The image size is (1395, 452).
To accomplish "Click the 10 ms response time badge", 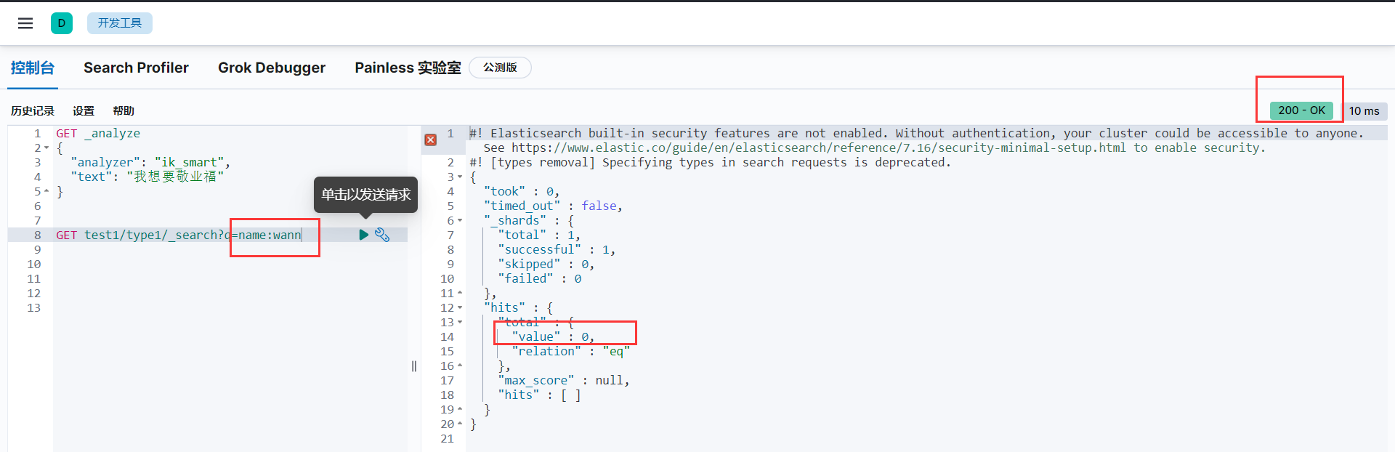I will [1364, 111].
